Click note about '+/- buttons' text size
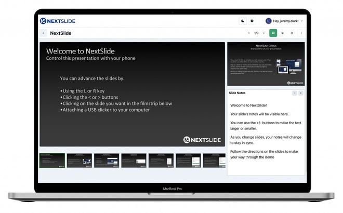 coord(266,126)
